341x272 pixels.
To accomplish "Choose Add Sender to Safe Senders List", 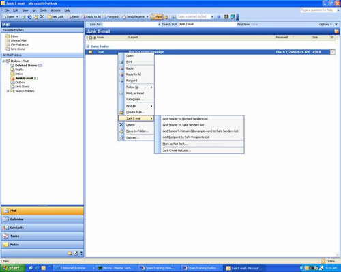I will click(x=199, y=125).
